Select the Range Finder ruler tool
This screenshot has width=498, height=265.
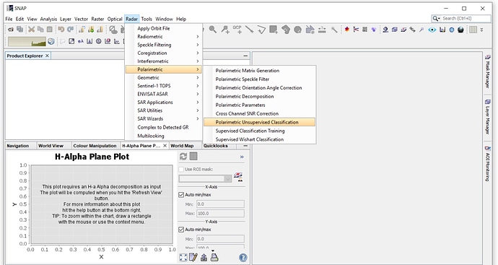pos(322,30)
